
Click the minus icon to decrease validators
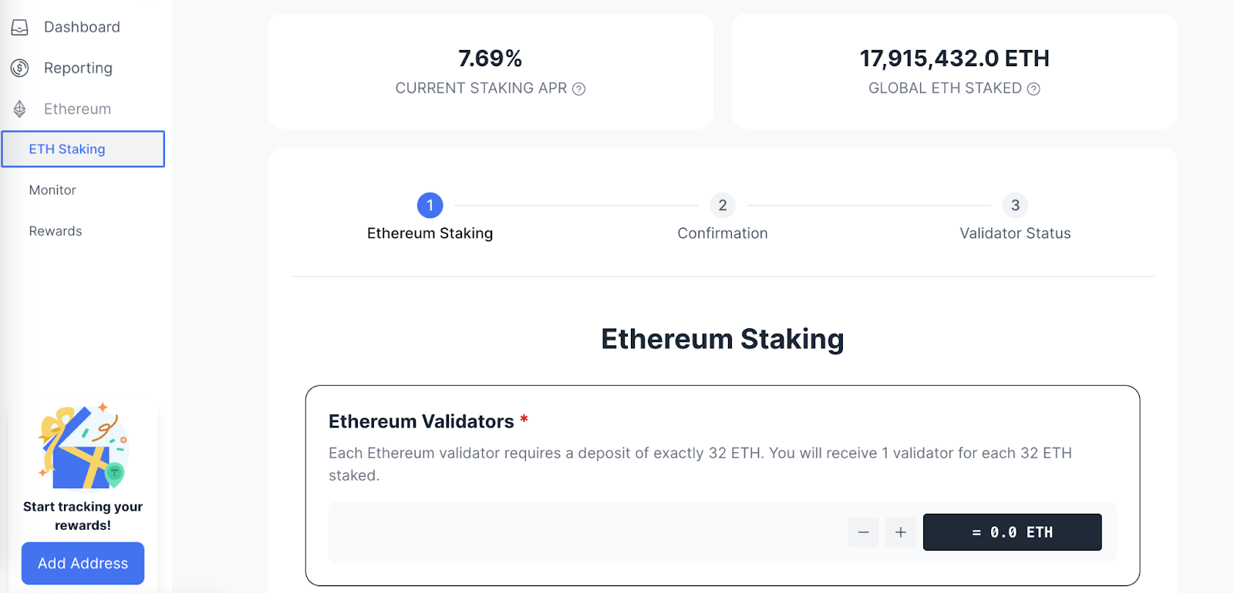coord(863,531)
